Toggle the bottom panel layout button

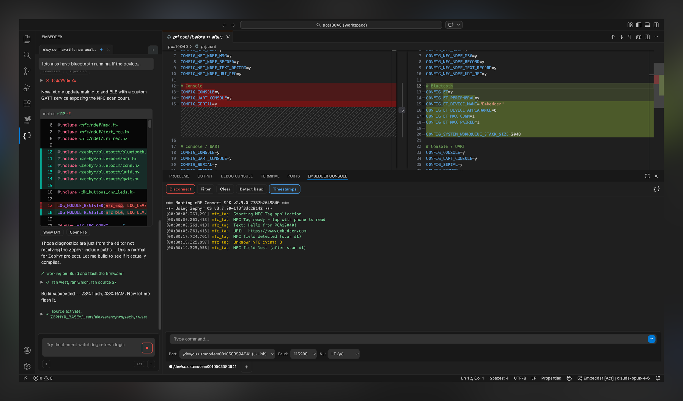[647, 25]
